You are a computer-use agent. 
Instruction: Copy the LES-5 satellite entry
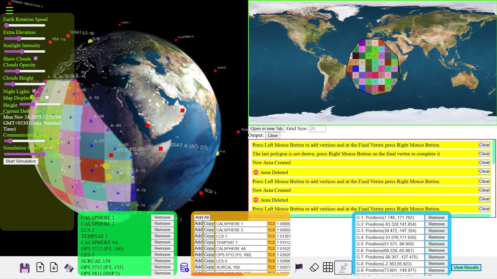(x=209, y=261)
